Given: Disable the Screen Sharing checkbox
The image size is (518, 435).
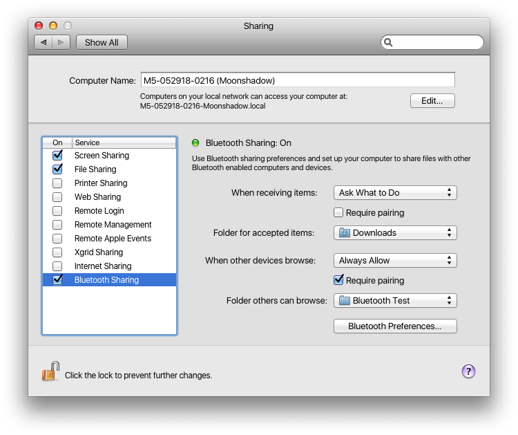Looking at the screenshot, I should pyautogui.click(x=58, y=156).
